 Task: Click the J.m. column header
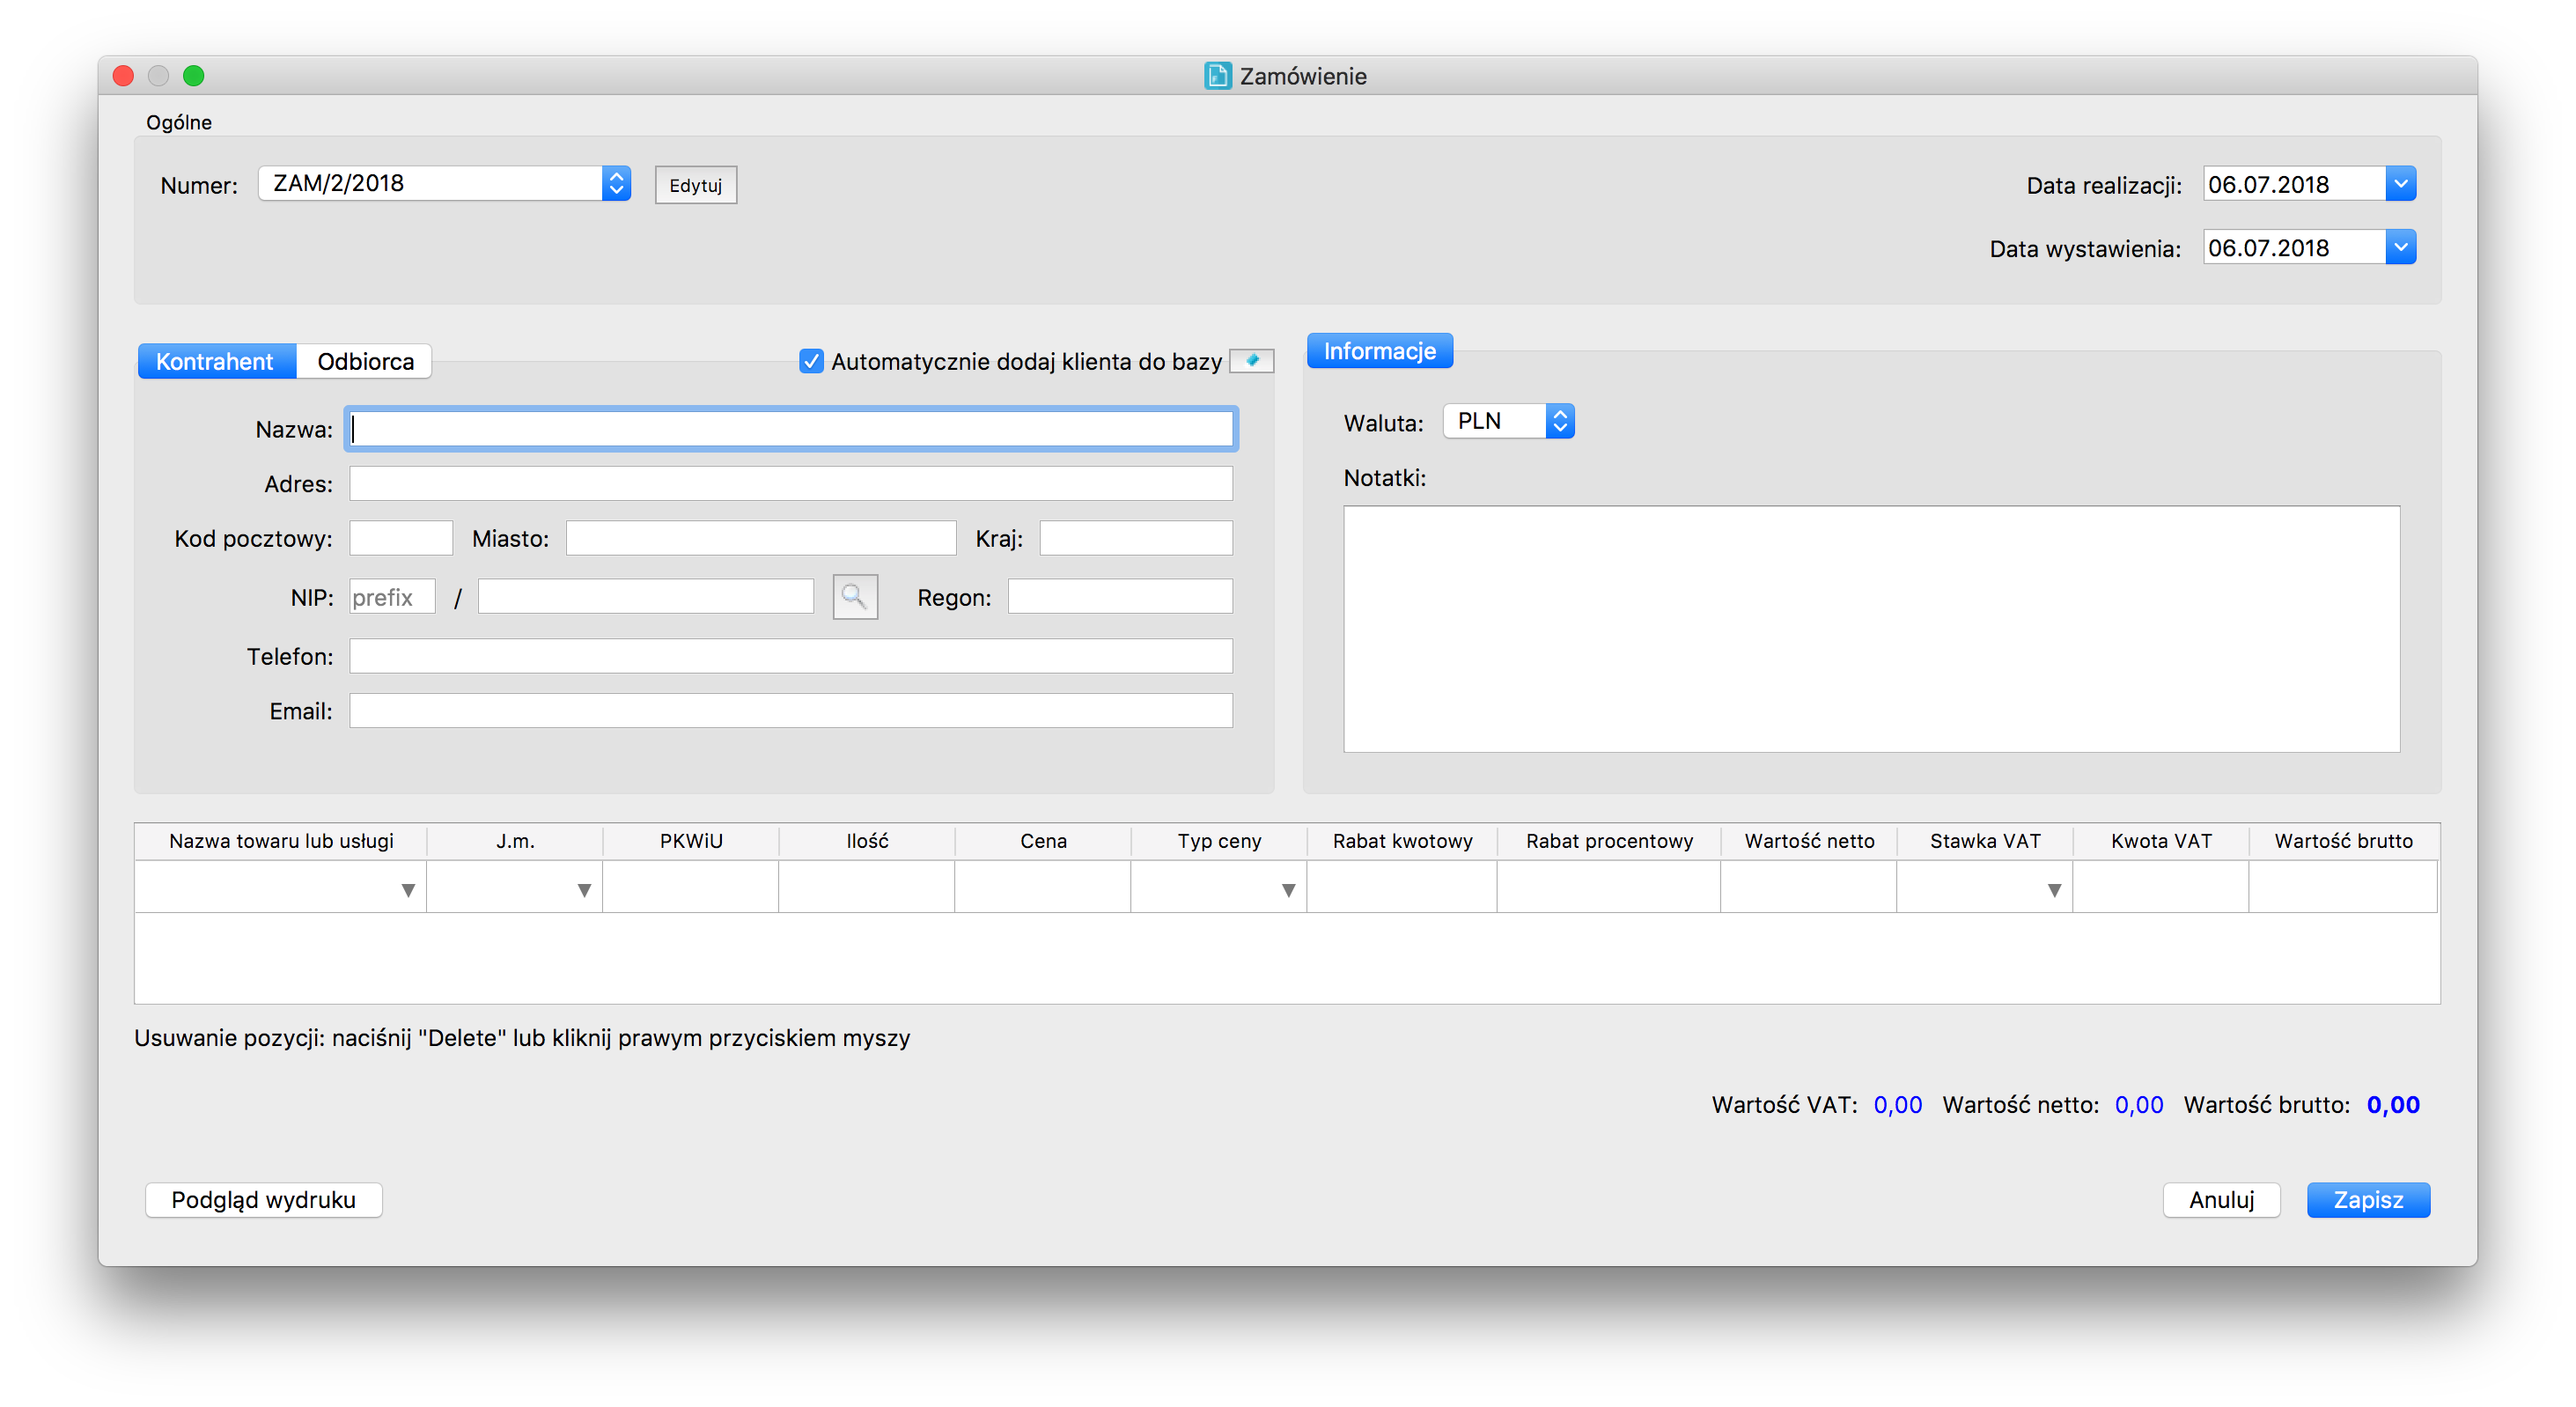[x=515, y=841]
